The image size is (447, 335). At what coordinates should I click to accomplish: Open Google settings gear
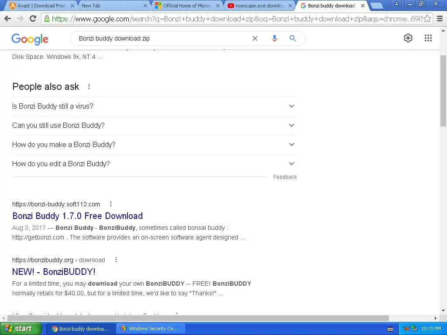click(408, 38)
